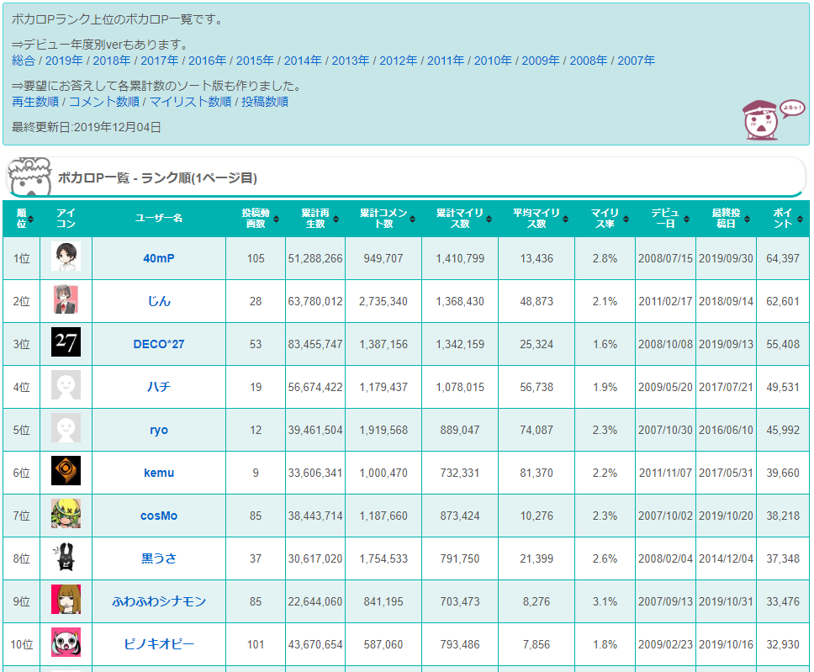The width and height of the screenshot is (814, 672).
Task: Open the 40mP user page
Action: pos(159,258)
